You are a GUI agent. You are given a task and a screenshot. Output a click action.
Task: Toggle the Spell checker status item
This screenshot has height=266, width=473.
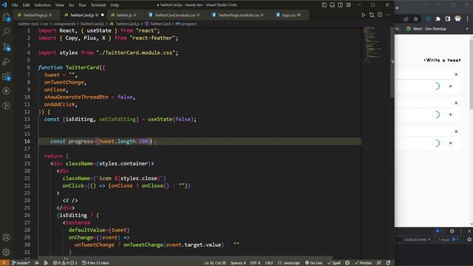334,263
